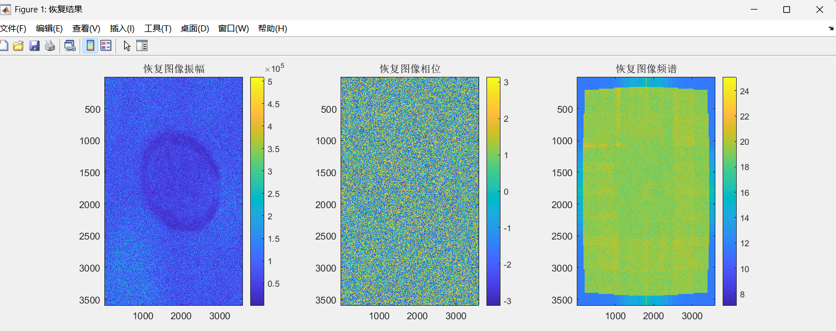The image size is (836, 331).
Task: Toggle the Insert Colorbar toolbar button
Action: 90,46
